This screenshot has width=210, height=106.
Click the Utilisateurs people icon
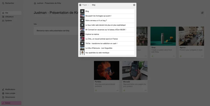(x=3, y=17)
